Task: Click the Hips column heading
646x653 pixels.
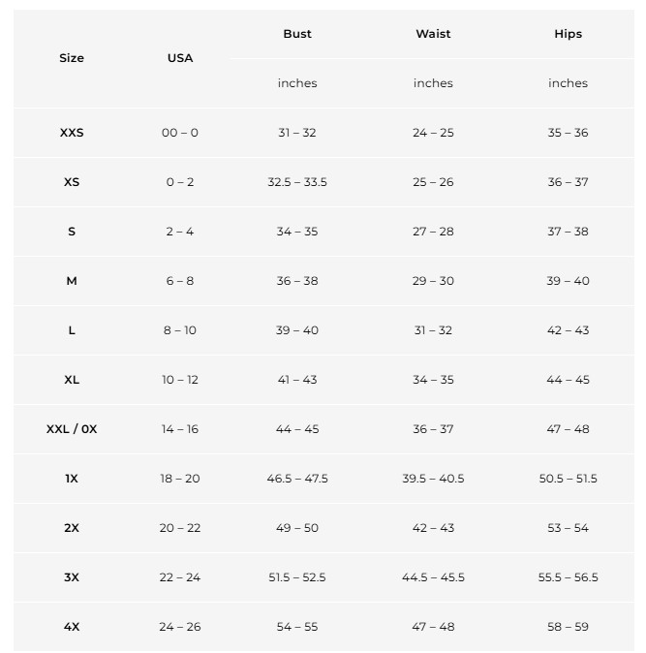Action: coord(568,34)
